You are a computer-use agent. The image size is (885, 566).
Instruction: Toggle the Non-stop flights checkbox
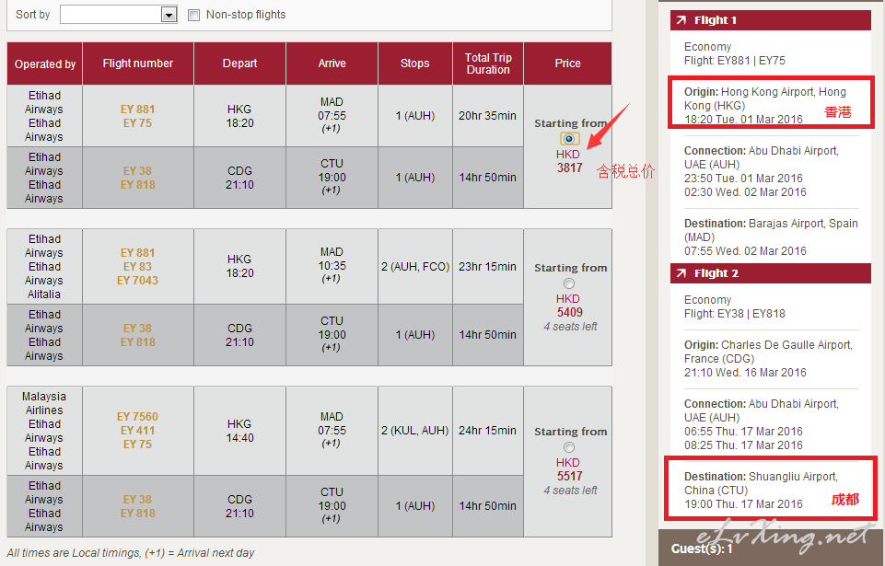click(193, 16)
